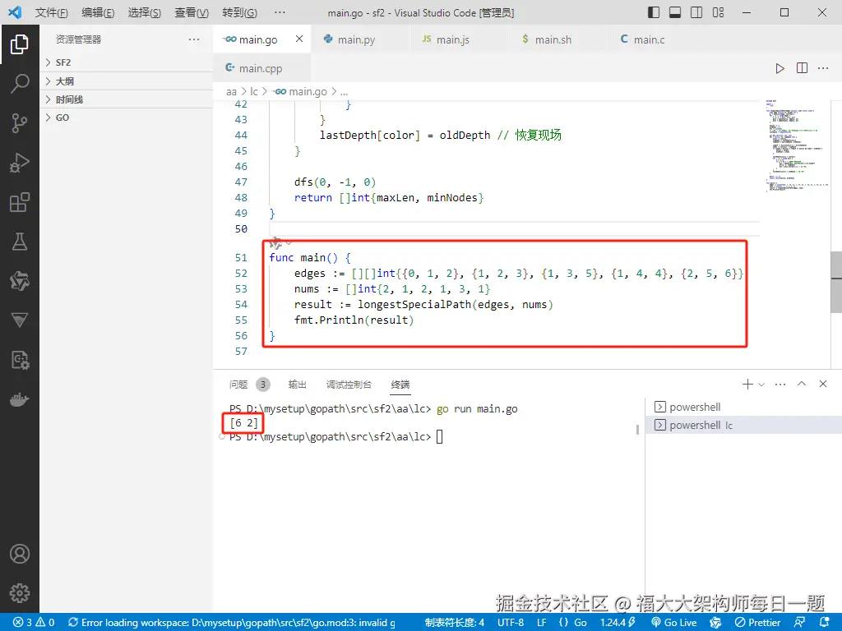Open the Accounts menu
Screen dimensions: 842x631
pyautogui.click(x=20, y=554)
